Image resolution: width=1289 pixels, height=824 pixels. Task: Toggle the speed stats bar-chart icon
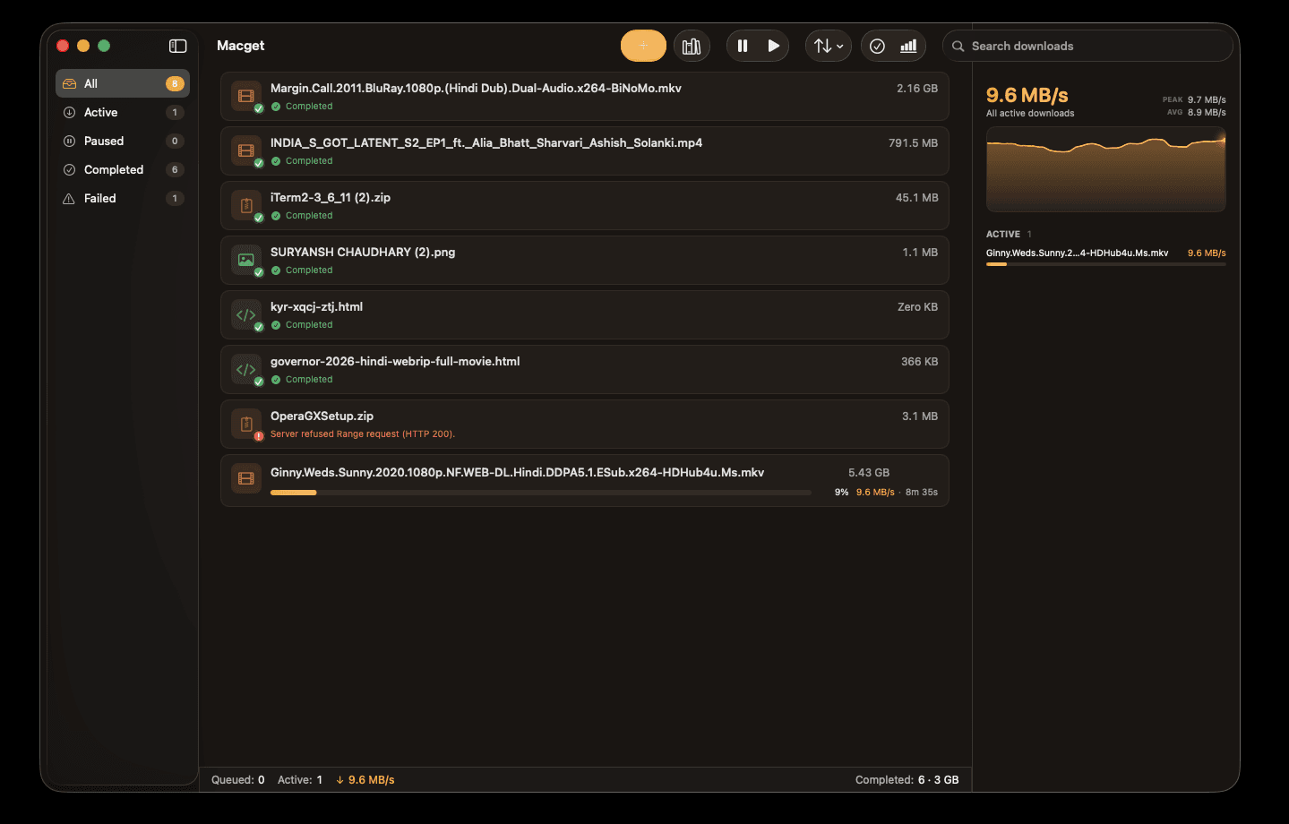(x=908, y=46)
